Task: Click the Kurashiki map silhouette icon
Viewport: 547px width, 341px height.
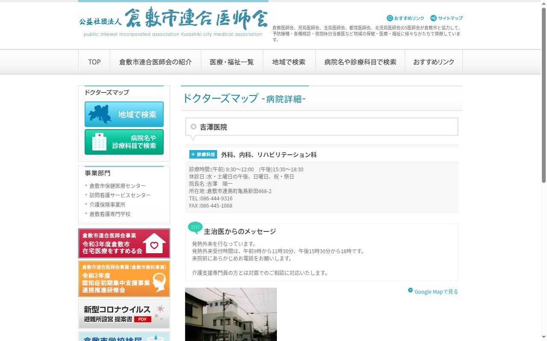Action: tap(100, 114)
